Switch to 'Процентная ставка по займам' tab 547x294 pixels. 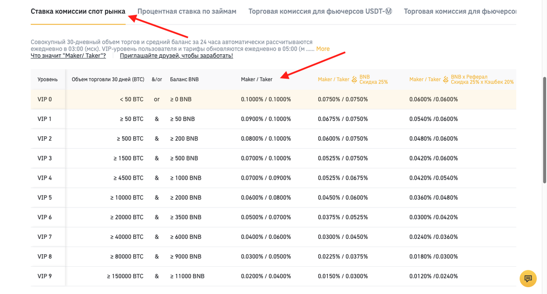(x=187, y=11)
